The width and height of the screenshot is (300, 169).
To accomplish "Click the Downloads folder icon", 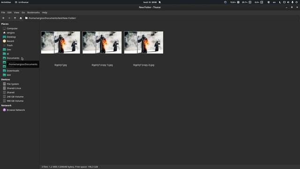I will (x=4, y=71).
